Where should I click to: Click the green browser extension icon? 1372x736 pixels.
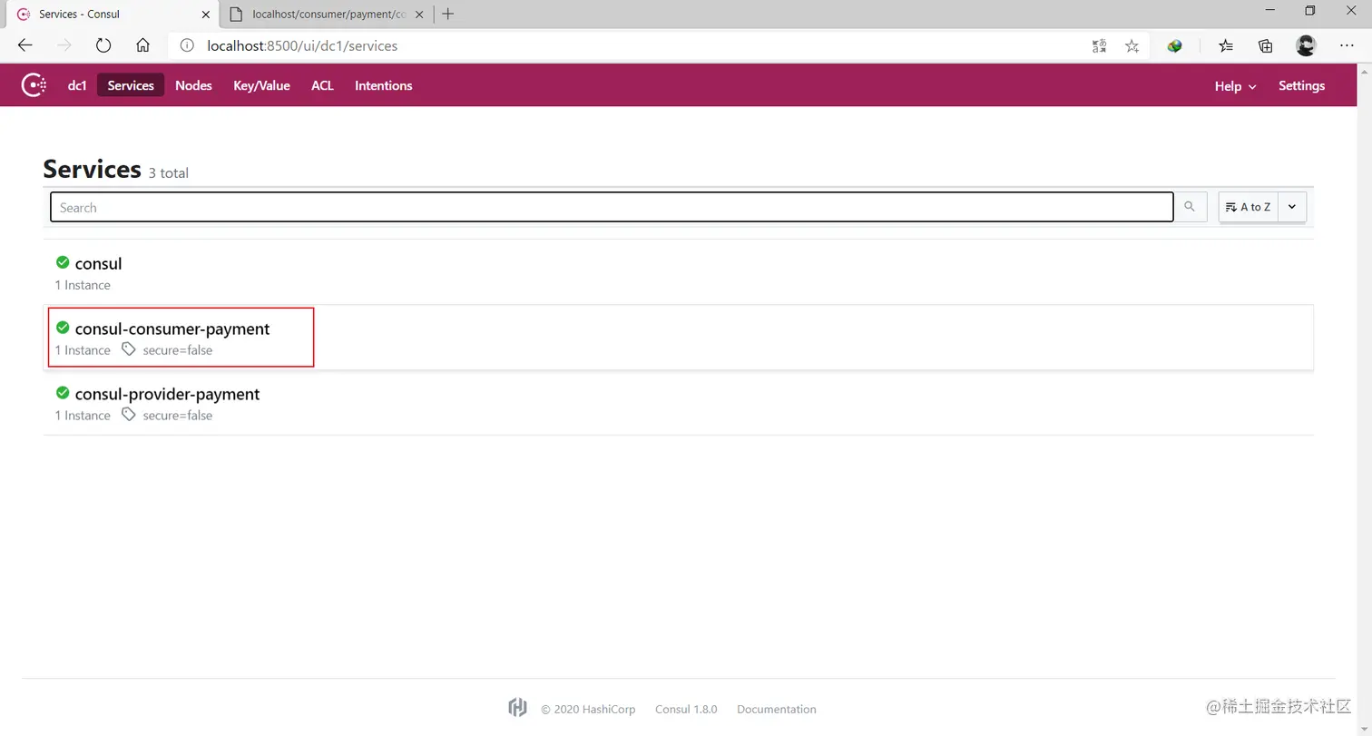coord(1174,45)
